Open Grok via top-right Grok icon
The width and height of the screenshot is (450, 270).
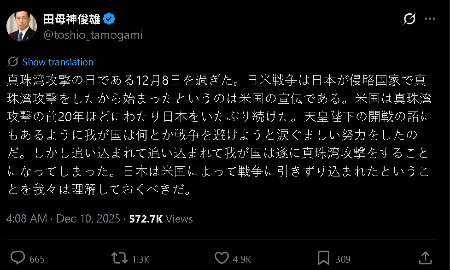pos(409,18)
